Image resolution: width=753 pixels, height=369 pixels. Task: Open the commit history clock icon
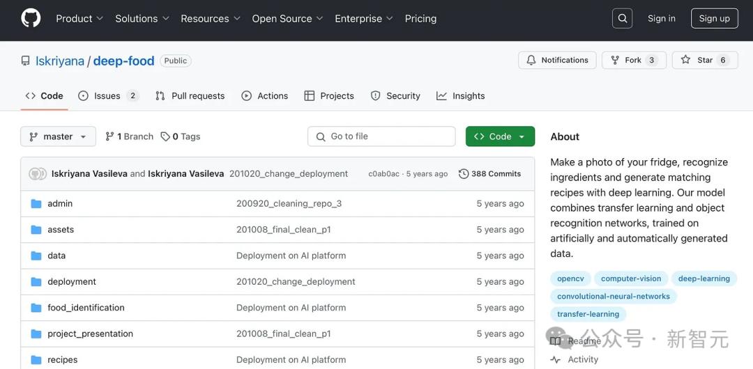pos(464,174)
